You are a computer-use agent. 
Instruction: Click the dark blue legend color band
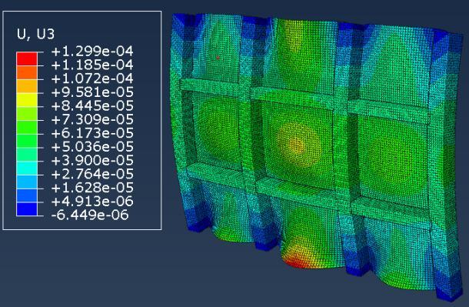coord(27,209)
